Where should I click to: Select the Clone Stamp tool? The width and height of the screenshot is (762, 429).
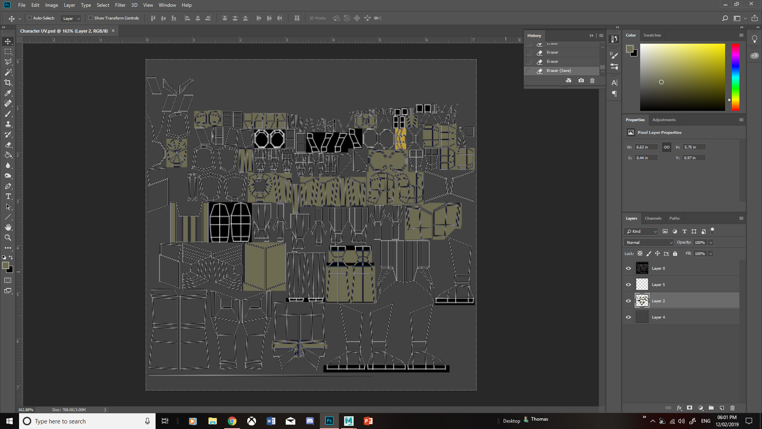click(x=8, y=124)
